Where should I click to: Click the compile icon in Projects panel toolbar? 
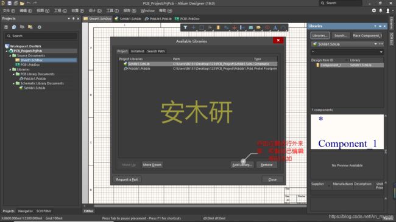coord(14,27)
